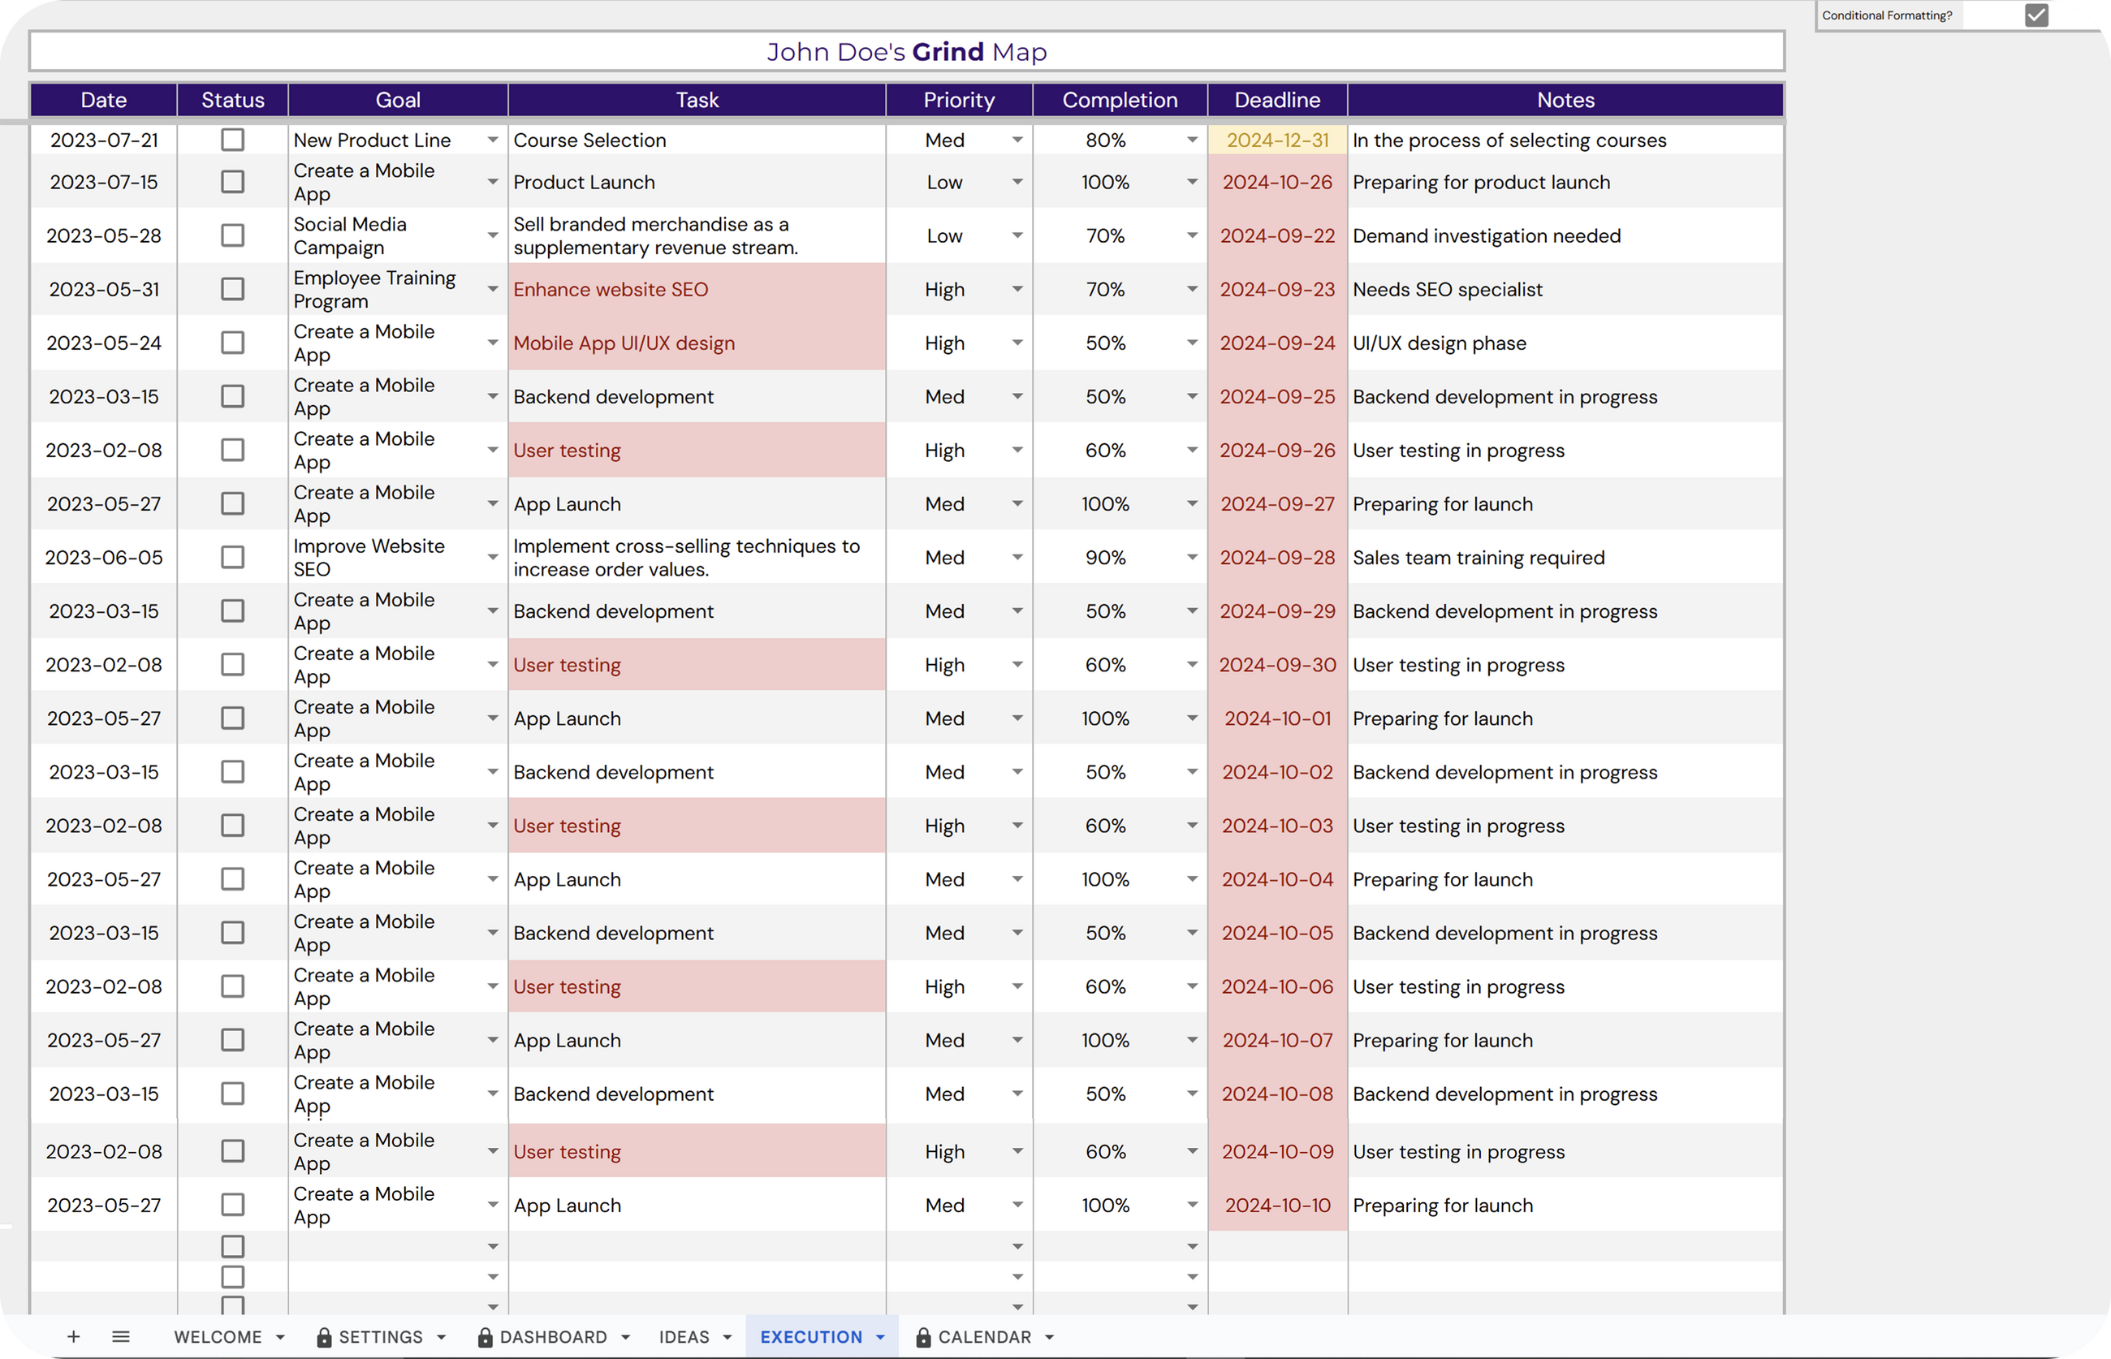Viewport: 2111px width, 1359px height.
Task: Open WELCOME tab options arrow
Action: (x=280, y=1337)
